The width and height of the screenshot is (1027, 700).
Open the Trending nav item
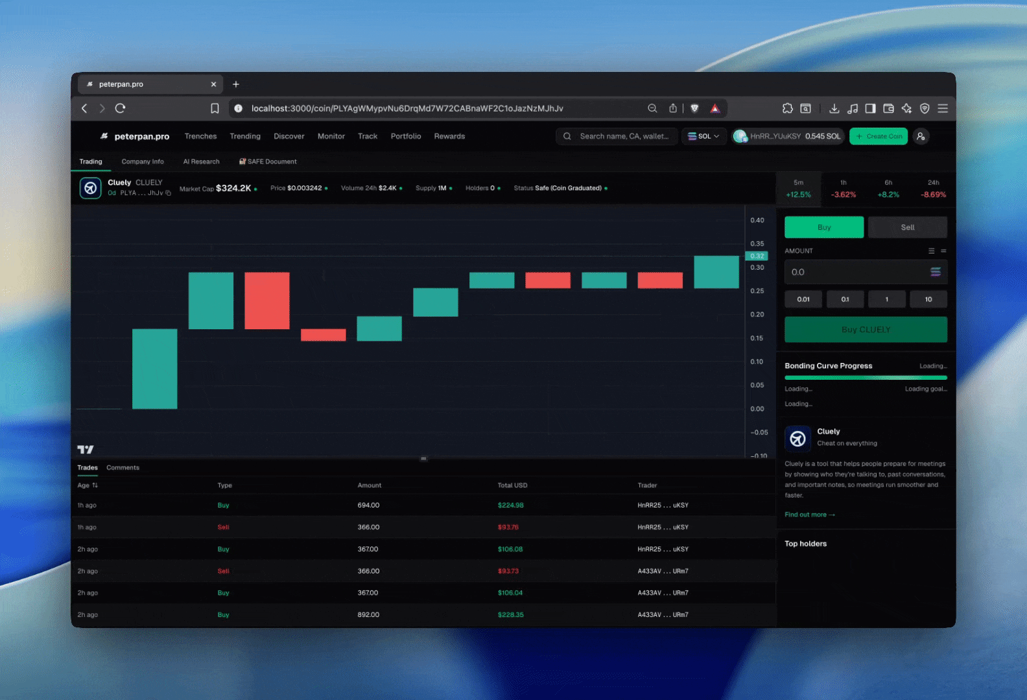click(245, 136)
